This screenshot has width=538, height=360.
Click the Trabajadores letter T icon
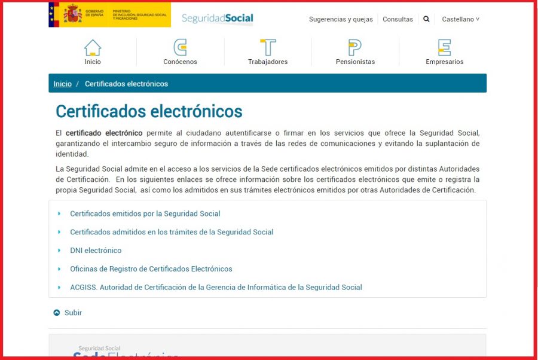pyautogui.click(x=268, y=48)
